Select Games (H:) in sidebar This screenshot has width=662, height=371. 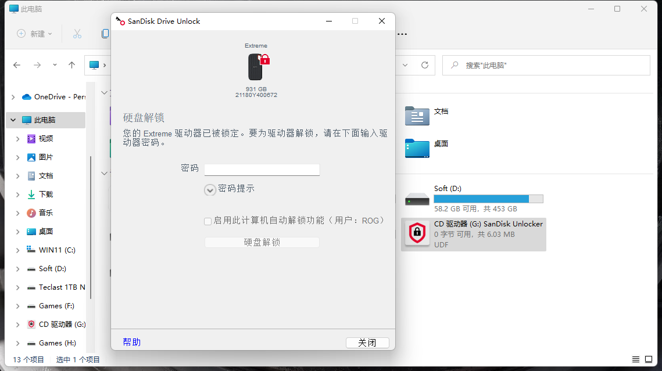point(51,343)
